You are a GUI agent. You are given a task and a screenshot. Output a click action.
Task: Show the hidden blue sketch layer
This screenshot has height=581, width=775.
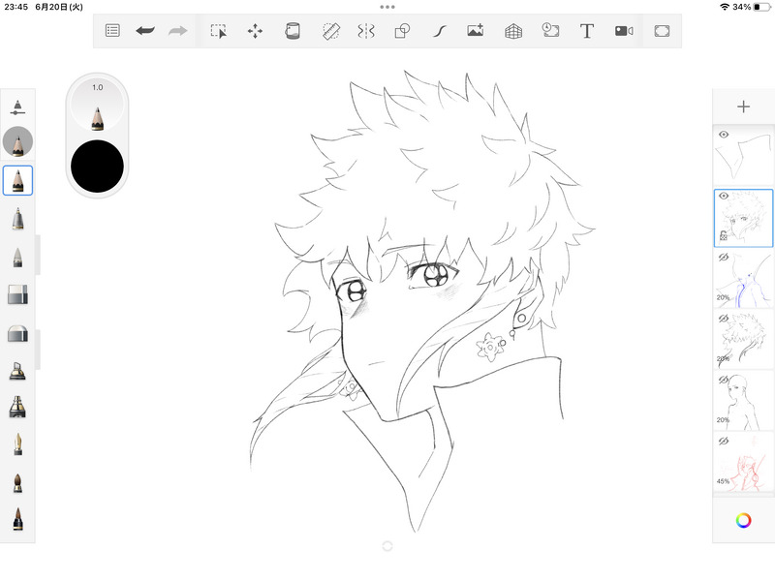(x=724, y=257)
